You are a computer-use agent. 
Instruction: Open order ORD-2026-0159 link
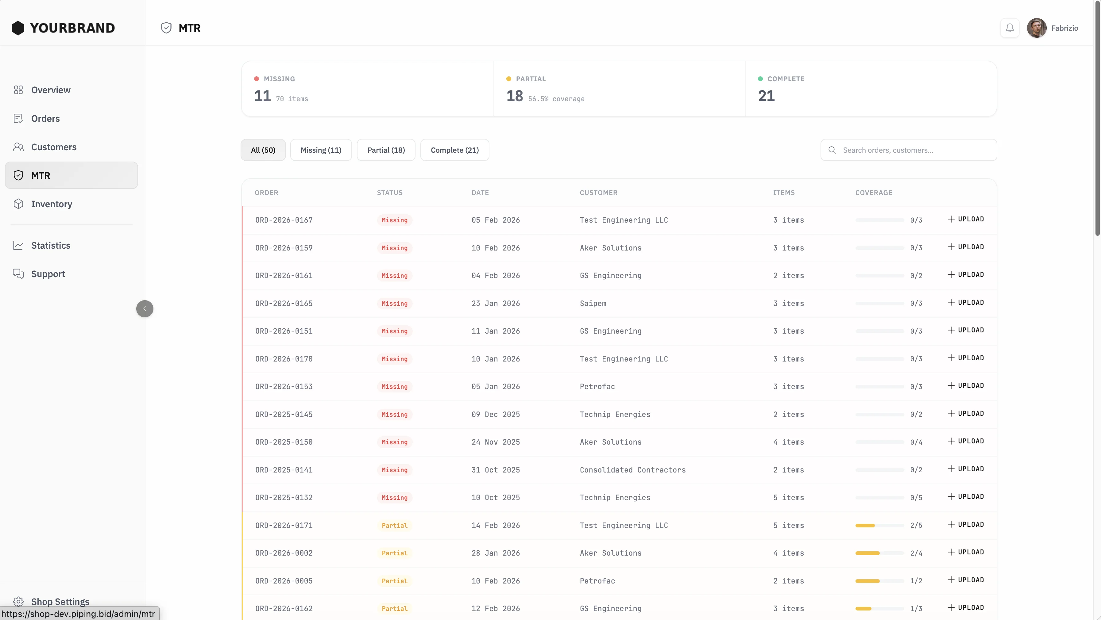tap(284, 248)
